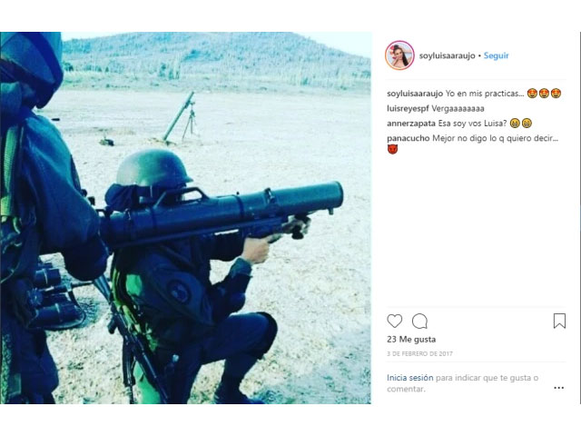Visit panacucho commenter profile
The width and height of the screenshot is (581, 436).
coord(409,138)
